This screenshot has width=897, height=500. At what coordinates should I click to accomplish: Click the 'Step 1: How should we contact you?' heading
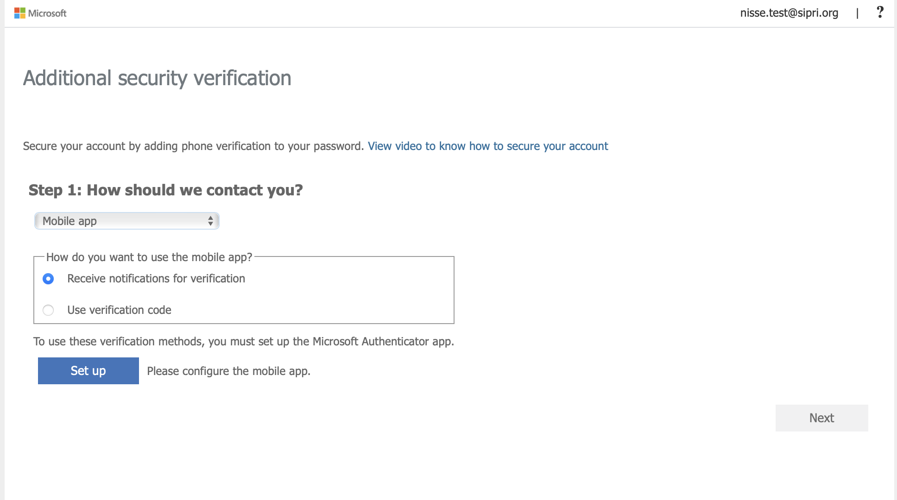pyautogui.click(x=165, y=190)
